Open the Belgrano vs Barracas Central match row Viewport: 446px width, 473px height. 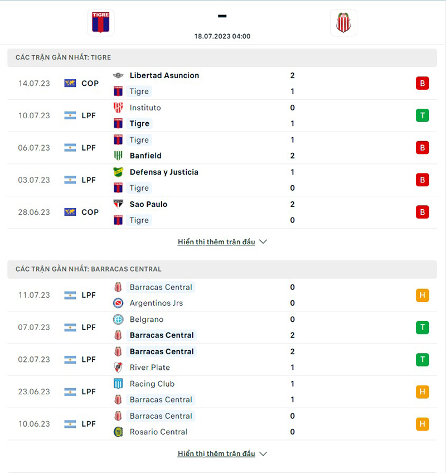[x=223, y=327]
